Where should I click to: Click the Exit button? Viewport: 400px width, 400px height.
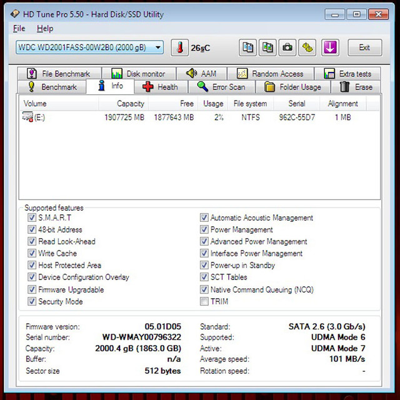click(x=365, y=47)
